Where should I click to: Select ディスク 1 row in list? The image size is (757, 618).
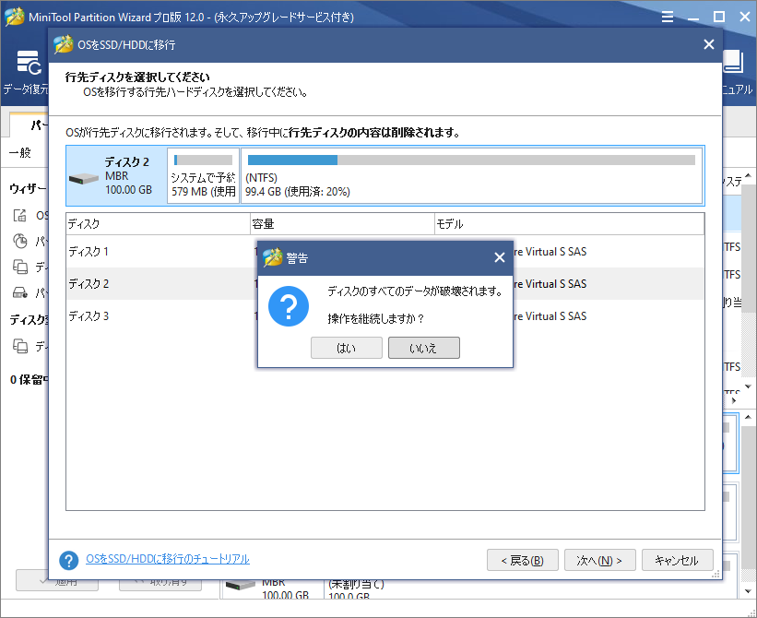point(157,252)
